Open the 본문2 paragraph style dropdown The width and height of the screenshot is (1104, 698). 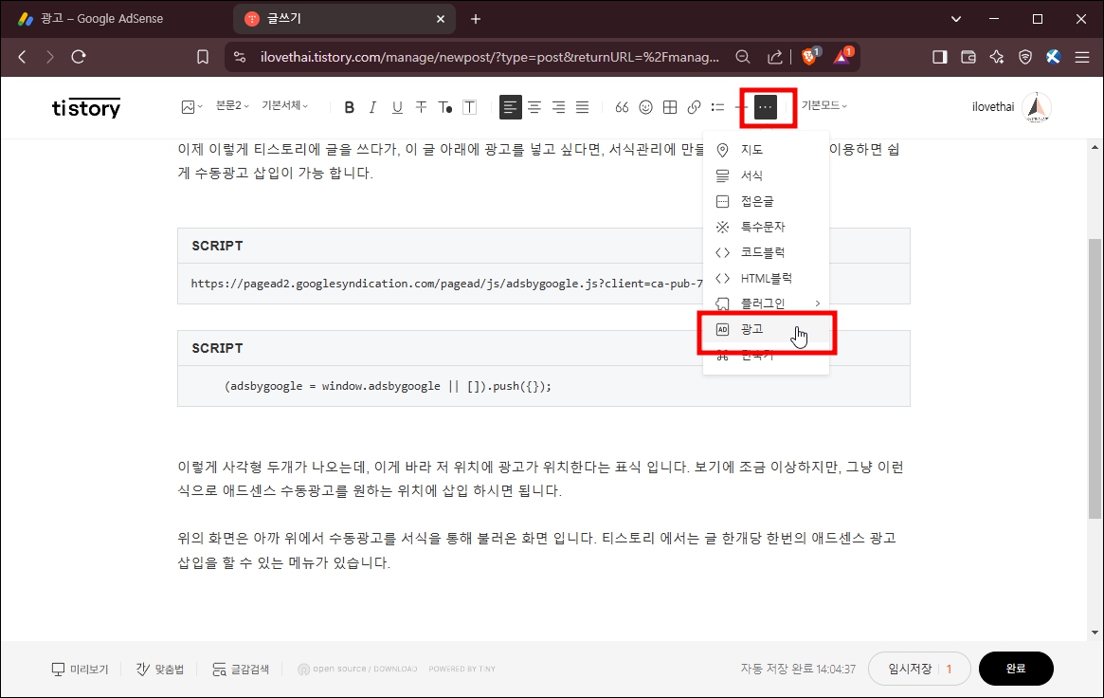[231, 106]
